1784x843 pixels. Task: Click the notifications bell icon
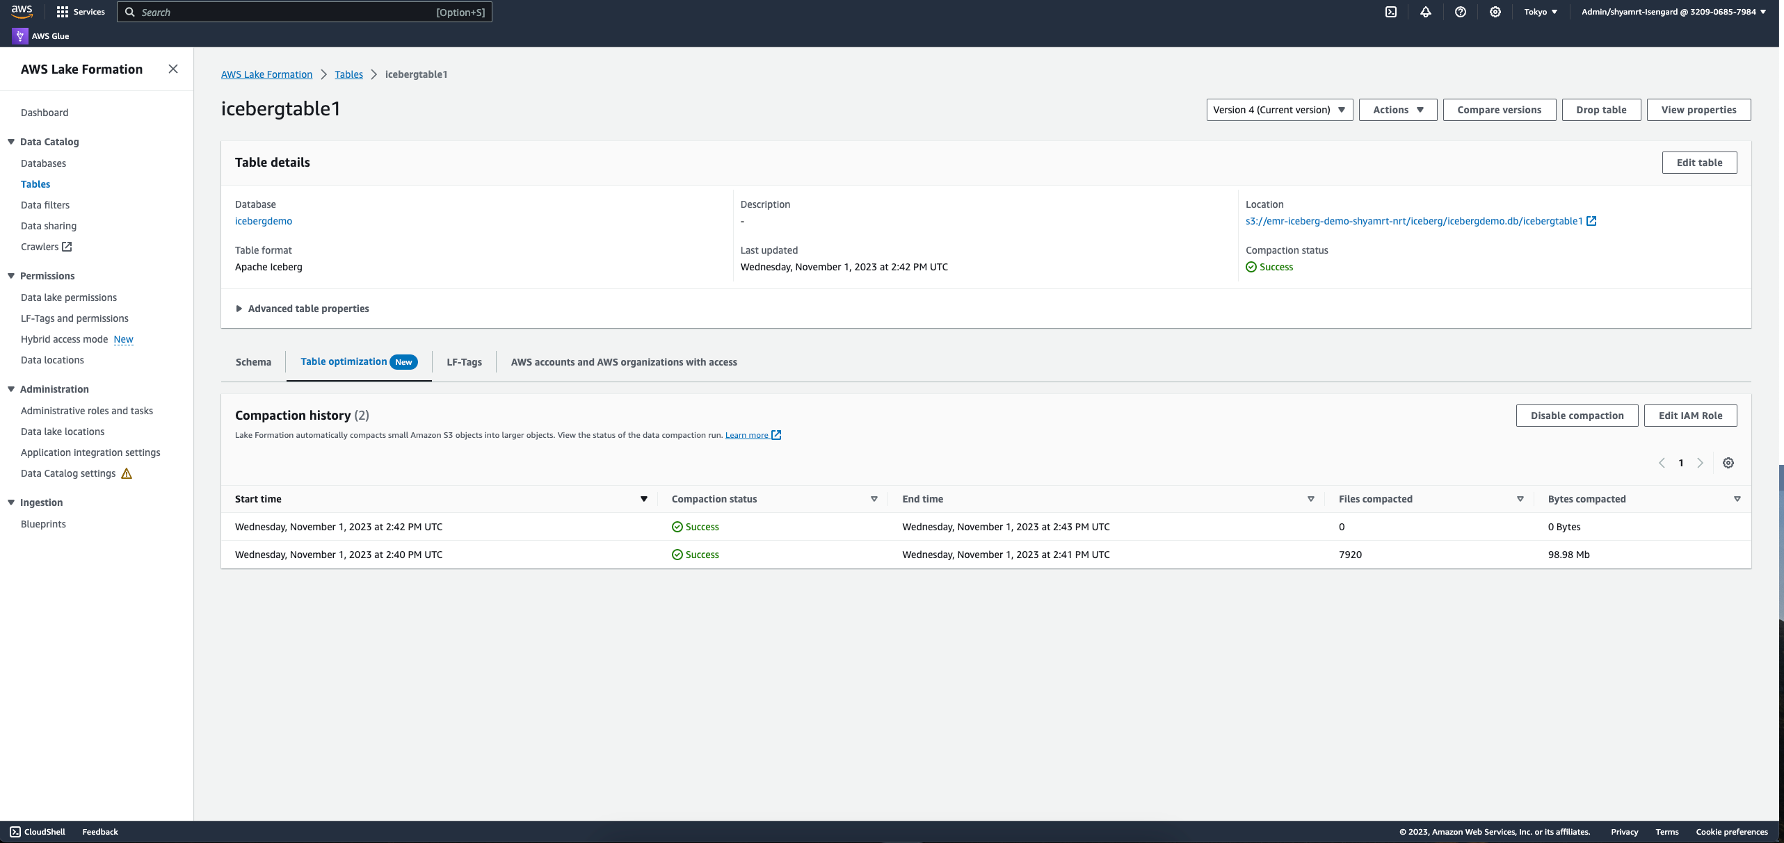[1425, 12]
